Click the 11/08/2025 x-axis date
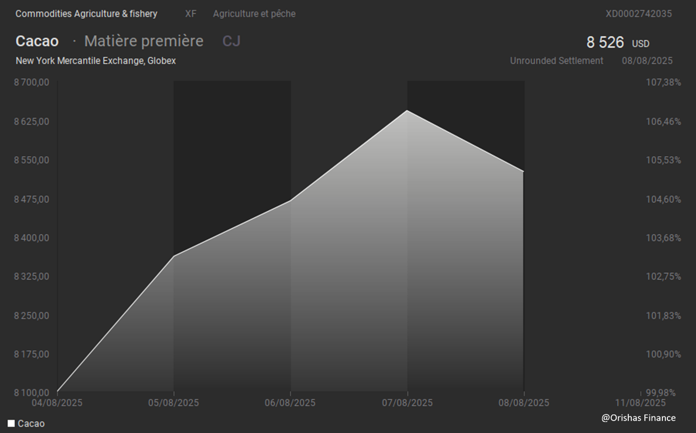The height and width of the screenshot is (433, 696). pos(640,402)
